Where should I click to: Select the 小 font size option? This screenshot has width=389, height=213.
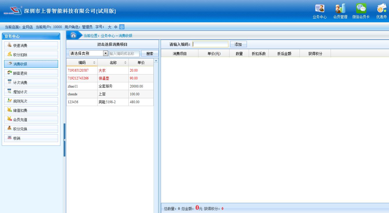click(x=122, y=27)
